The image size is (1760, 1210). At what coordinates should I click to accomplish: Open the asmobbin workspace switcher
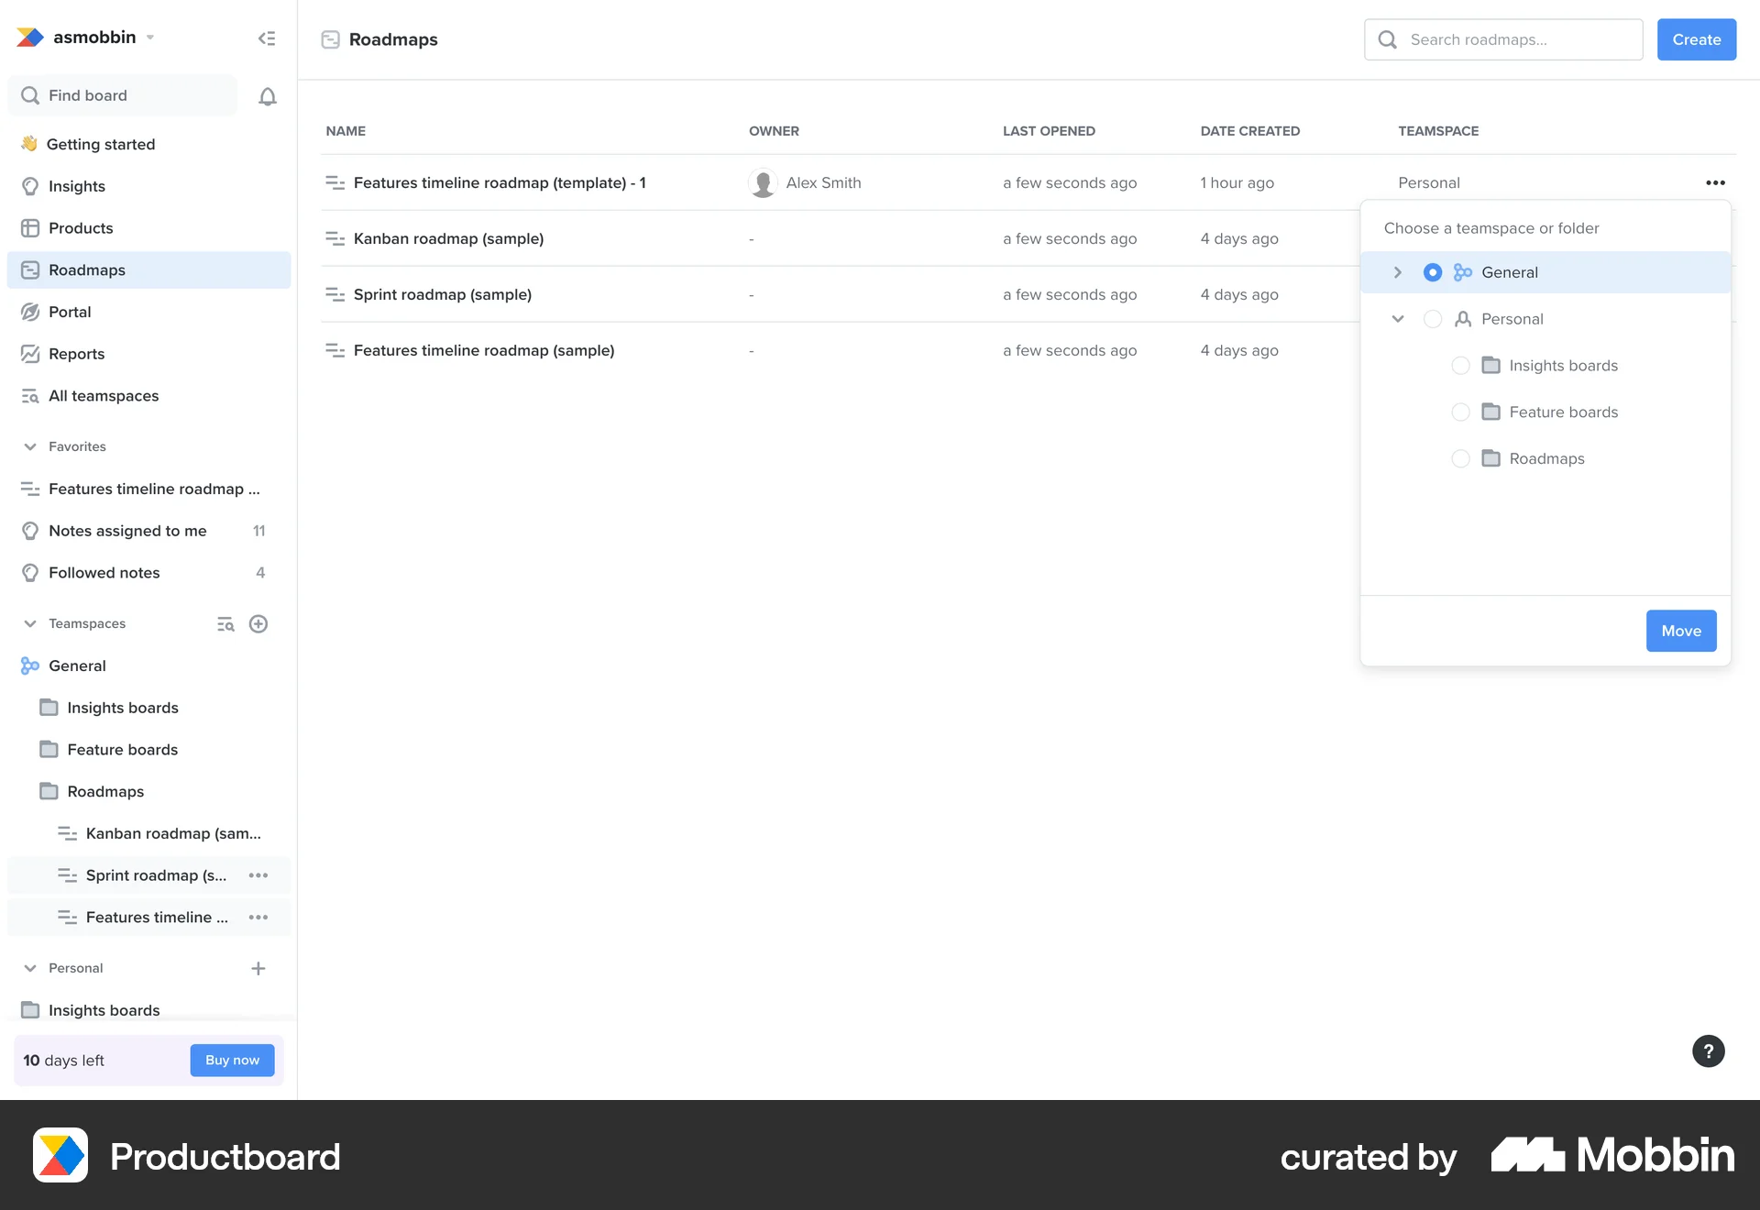click(x=95, y=38)
